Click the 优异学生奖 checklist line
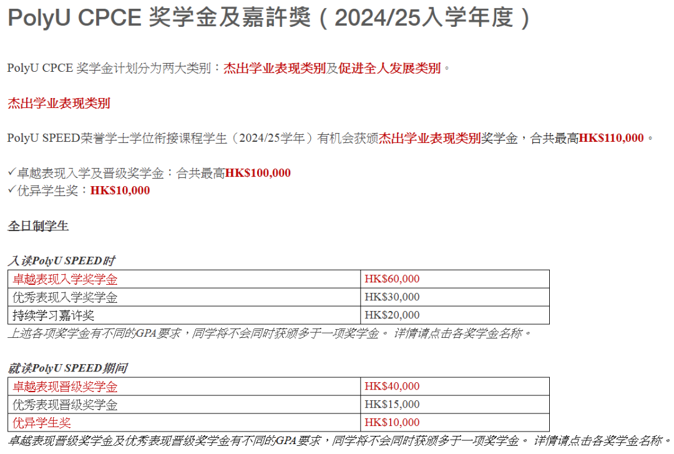Viewport: 674px width, 454px height. coord(79,190)
